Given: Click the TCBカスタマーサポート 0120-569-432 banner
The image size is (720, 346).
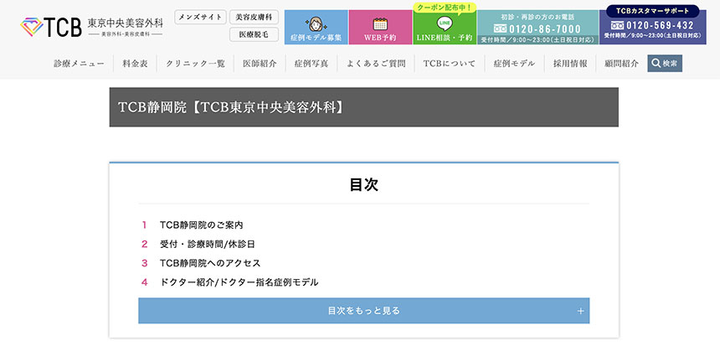Looking at the screenshot, I should coord(652,25).
